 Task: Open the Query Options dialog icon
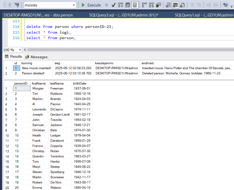(128, 5)
